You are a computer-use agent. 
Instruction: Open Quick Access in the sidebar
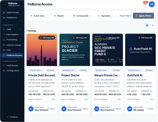coord(12,12)
